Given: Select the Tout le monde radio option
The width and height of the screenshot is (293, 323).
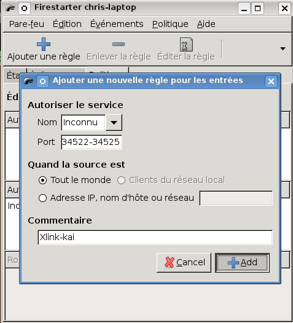Looking at the screenshot, I should (x=42, y=181).
